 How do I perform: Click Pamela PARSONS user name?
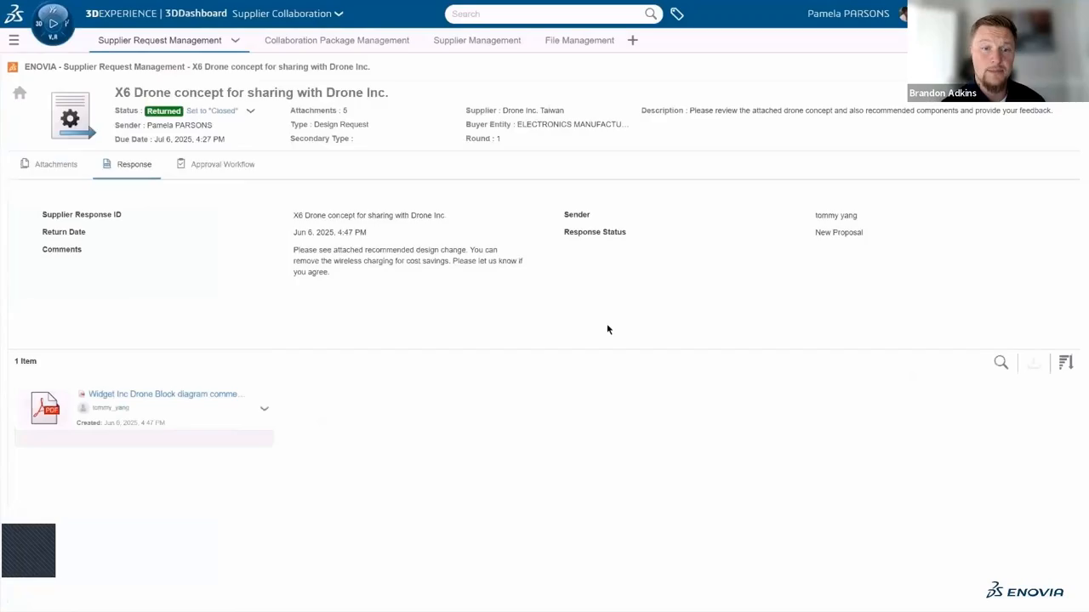coord(848,14)
